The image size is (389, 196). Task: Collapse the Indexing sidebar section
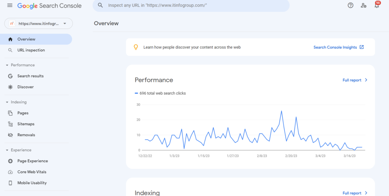7,102
